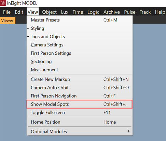
Task: Open the Logic menu
Action: pyautogui.click(x=93, y=12)
